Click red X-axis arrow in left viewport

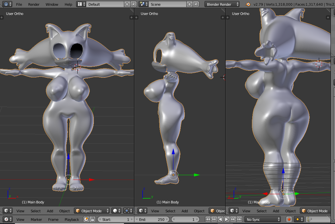coord(92,180)
